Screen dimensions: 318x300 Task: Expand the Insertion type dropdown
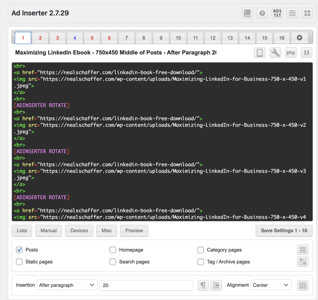(67, 285)
